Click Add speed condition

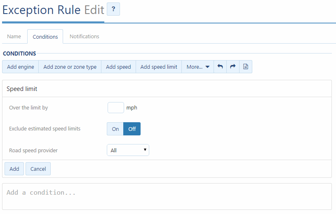[118, 67]
